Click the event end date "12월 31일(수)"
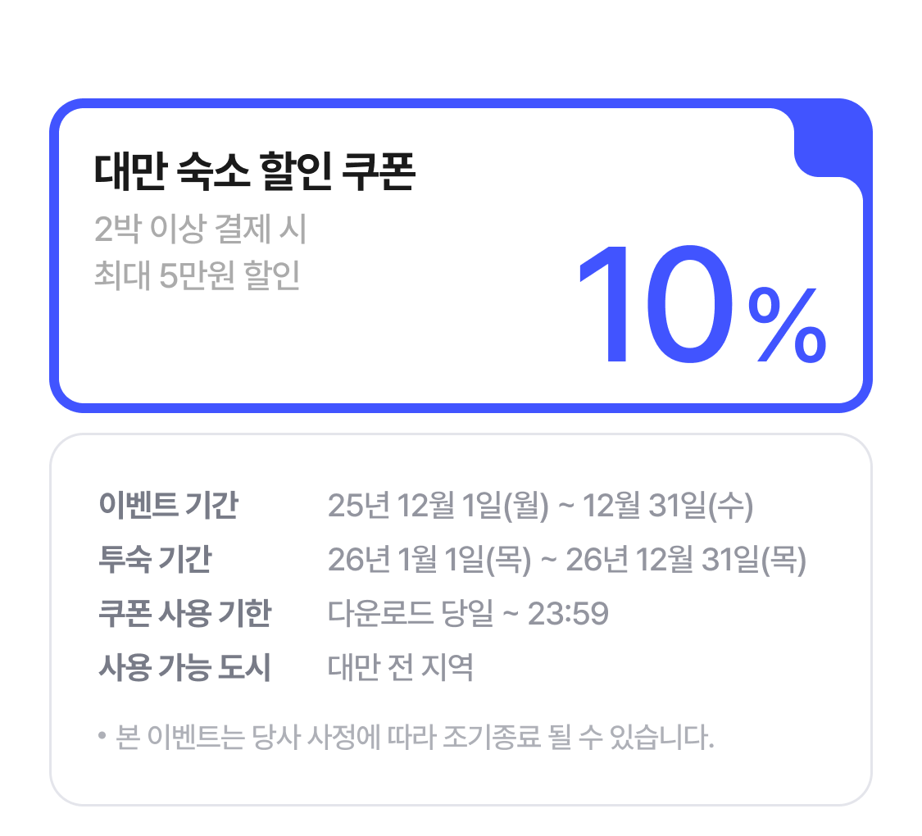Viewport: 922px width, 836px height. 667,507
